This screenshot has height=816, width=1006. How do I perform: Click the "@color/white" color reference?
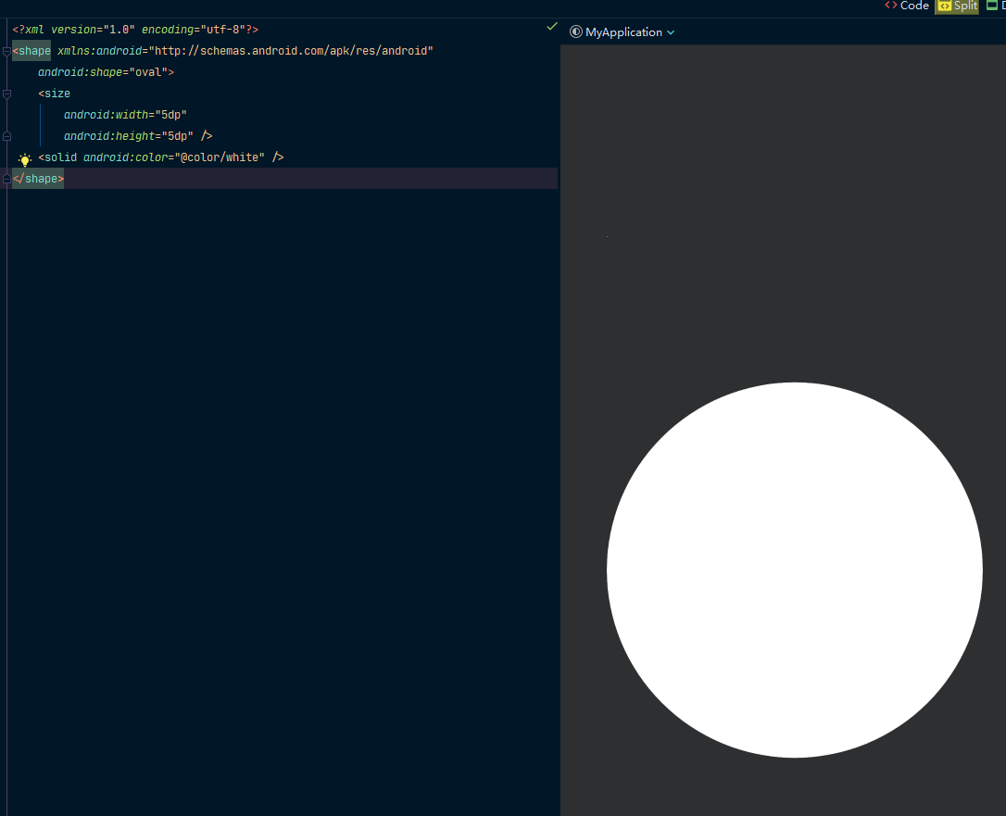220,157
